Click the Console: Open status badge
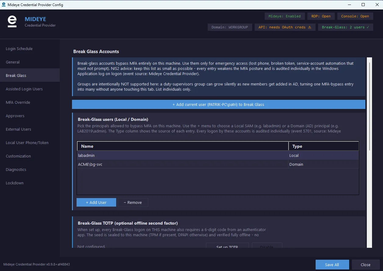Viewport: 383px width, 271px height. (x=355, y=16)
